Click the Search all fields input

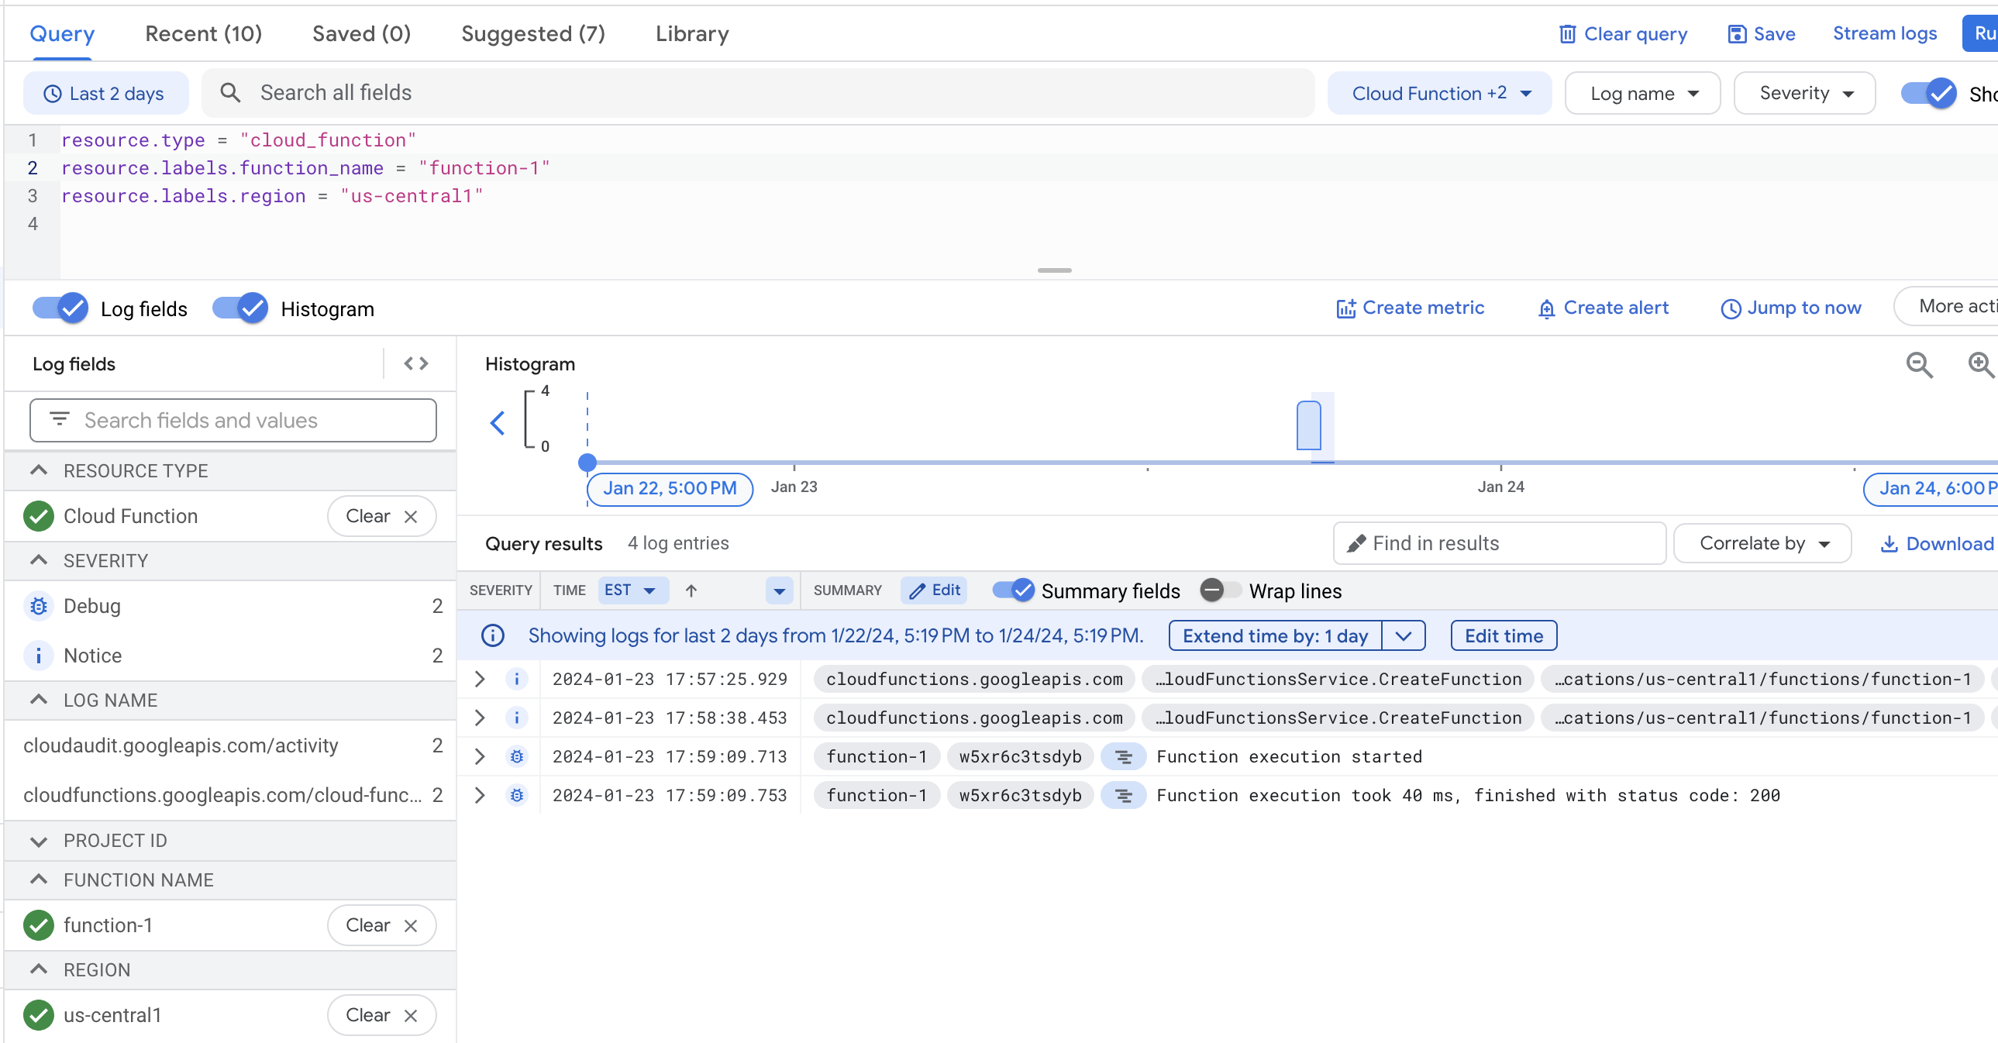click(766, 92)
